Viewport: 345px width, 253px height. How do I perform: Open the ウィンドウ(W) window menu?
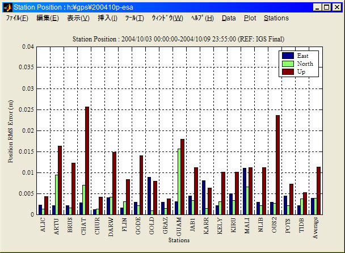click(x=167, y=18)
